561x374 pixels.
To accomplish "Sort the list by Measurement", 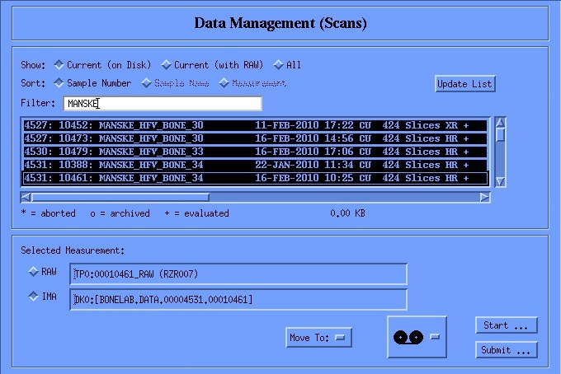I will [x=252, y=83].
